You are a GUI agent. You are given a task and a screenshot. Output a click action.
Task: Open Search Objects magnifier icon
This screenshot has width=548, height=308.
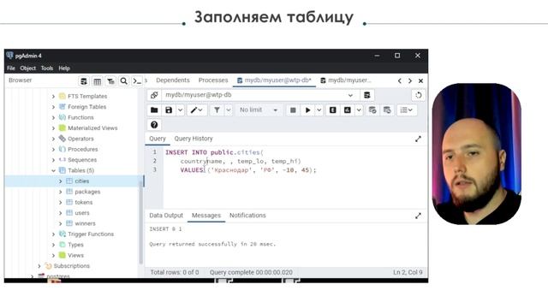coord(123,81)
